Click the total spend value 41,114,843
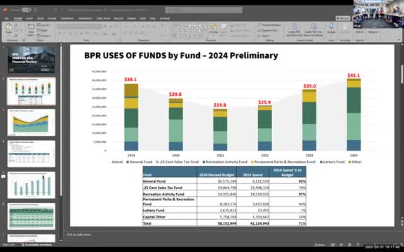 point(260,223)
